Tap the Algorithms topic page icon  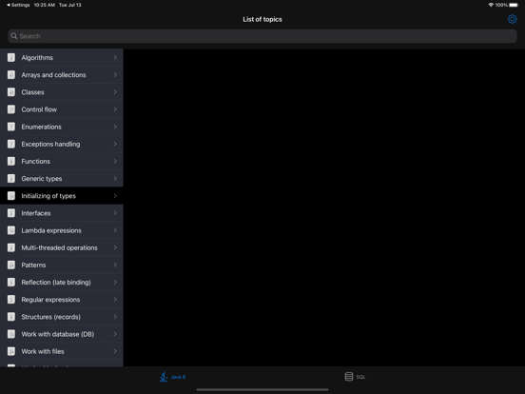(11, 58)
